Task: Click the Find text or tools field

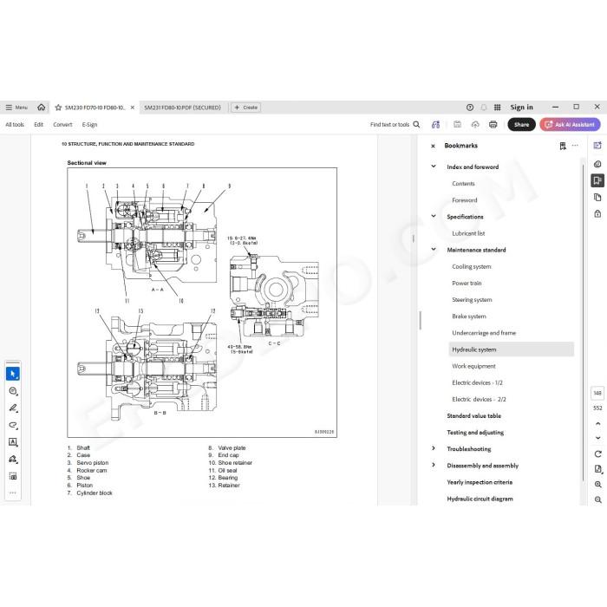Action: (x=389, y=125)
